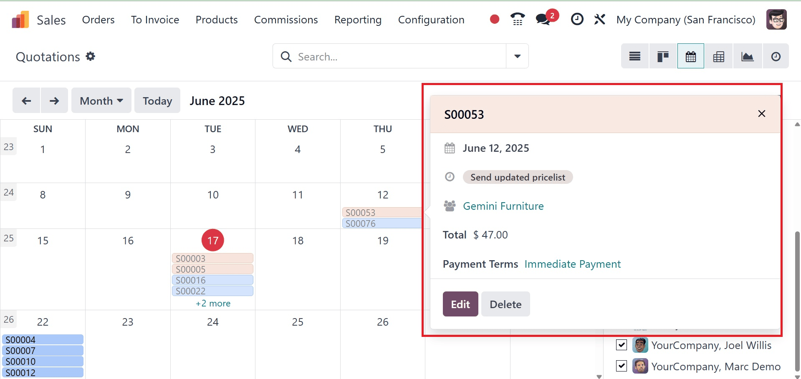Screen dimensions: 801x379
Task: Open event S00053 on June 12
Action: click(x=382, y=212)
